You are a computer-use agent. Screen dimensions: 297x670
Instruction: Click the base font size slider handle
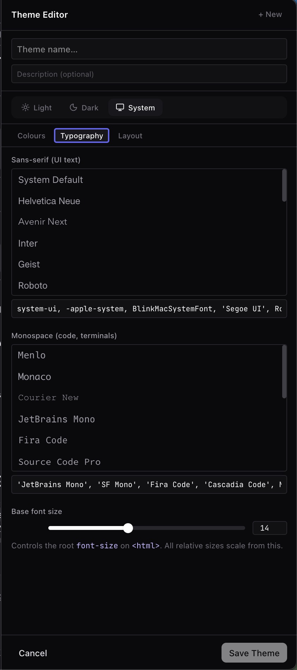(128, 528)
